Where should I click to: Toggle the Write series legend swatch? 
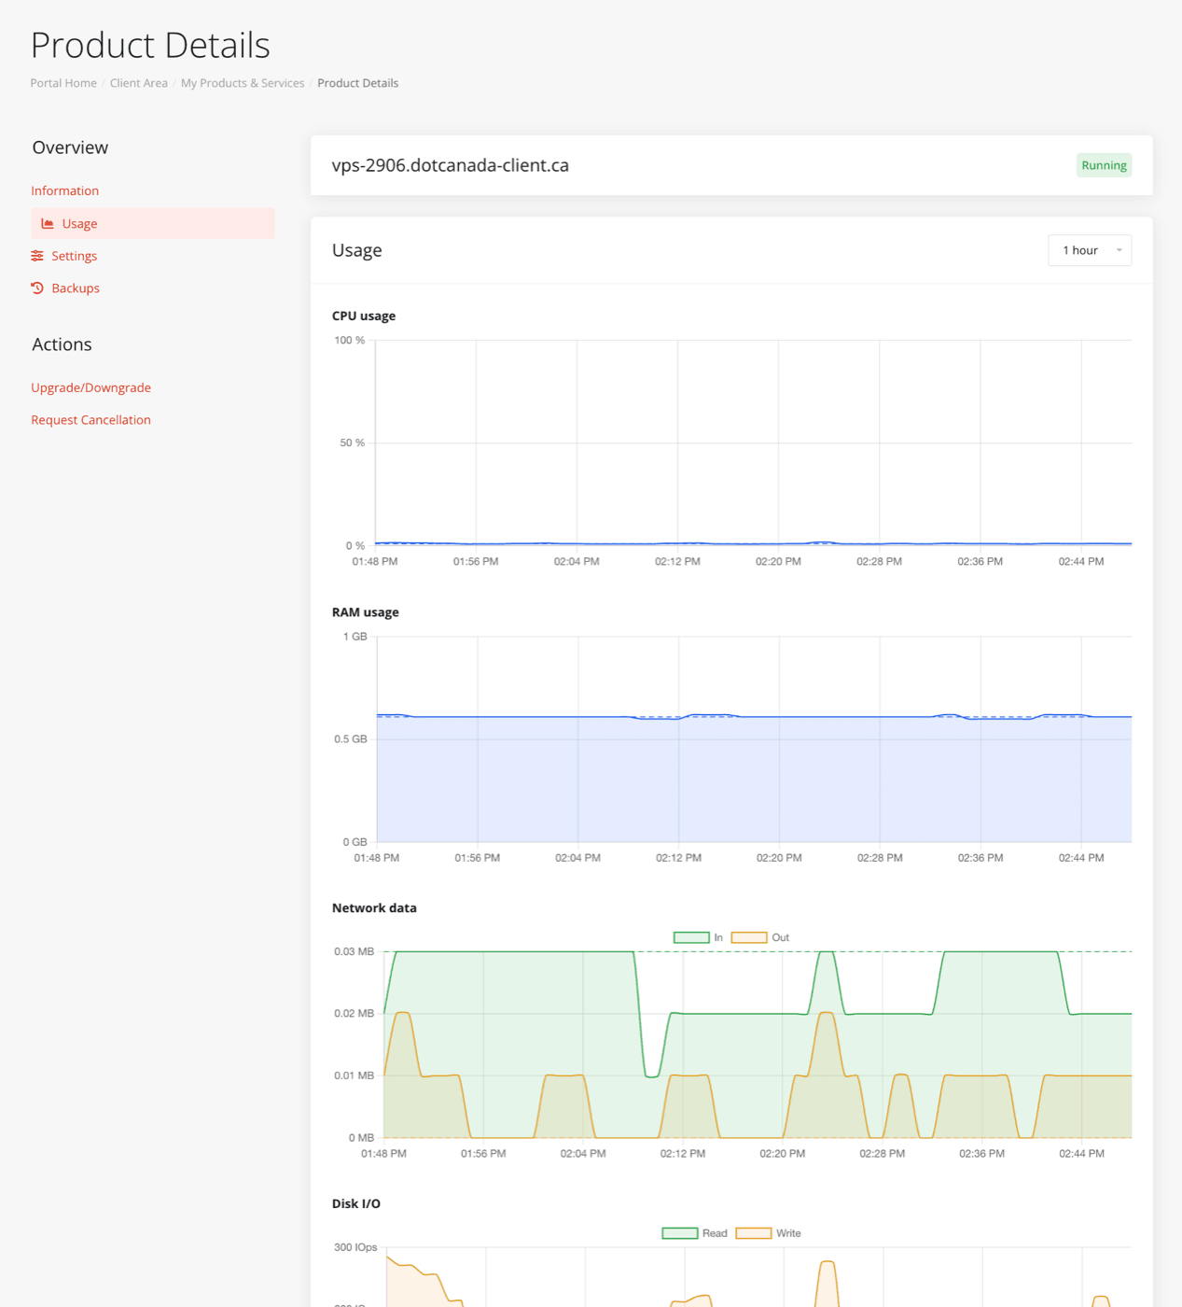coord(754,1233)
